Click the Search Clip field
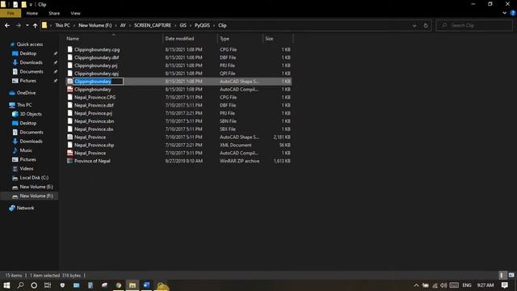The width and height of the screenshot is (517, 291). pyautogui.click(x=474, y=25)
